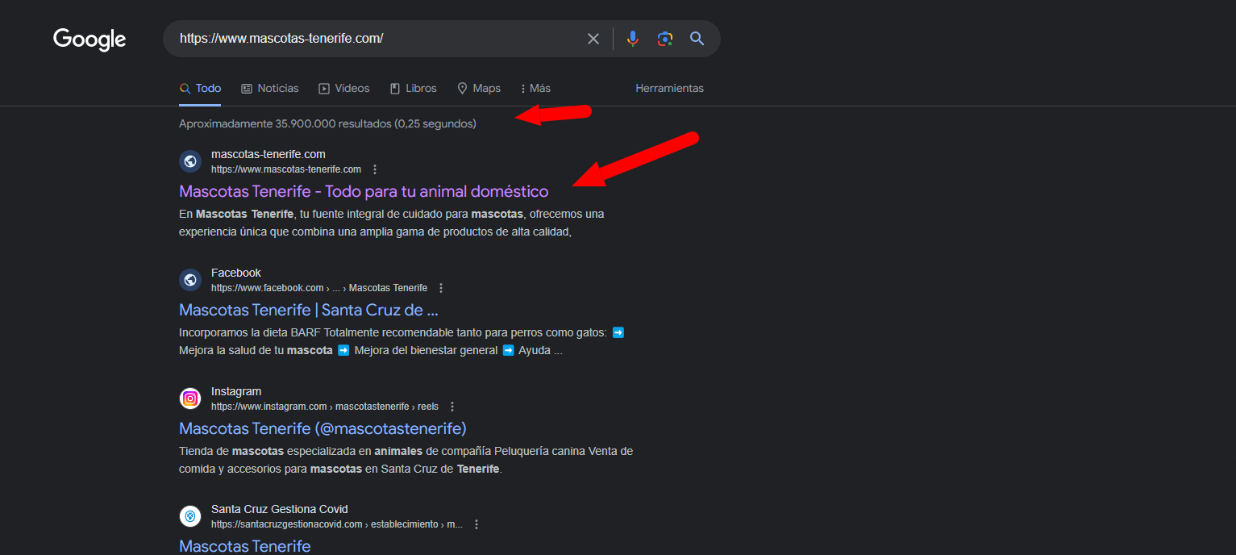Click the Google logo
1236x555 pixels.
point(89,40)
